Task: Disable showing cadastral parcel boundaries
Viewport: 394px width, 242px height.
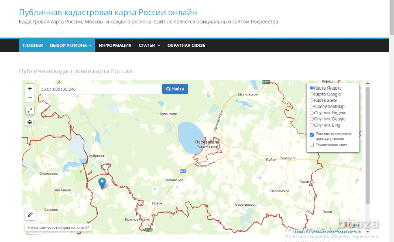Action: click(312, 135)
